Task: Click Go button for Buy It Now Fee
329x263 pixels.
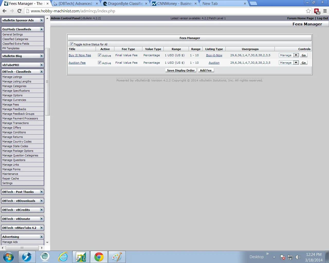Action: [x=304, y=55]
